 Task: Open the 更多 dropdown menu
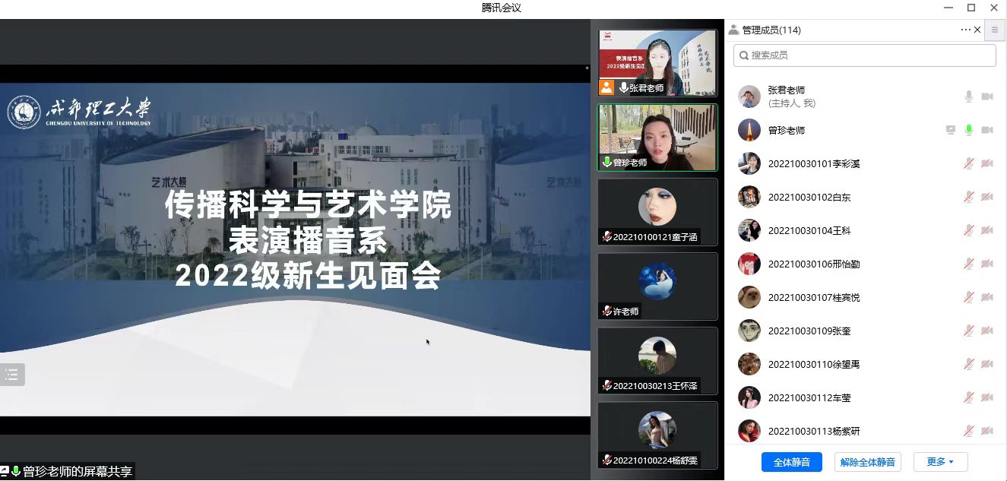(x=940, y=462)
